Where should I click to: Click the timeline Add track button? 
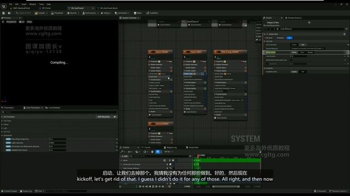125,156
